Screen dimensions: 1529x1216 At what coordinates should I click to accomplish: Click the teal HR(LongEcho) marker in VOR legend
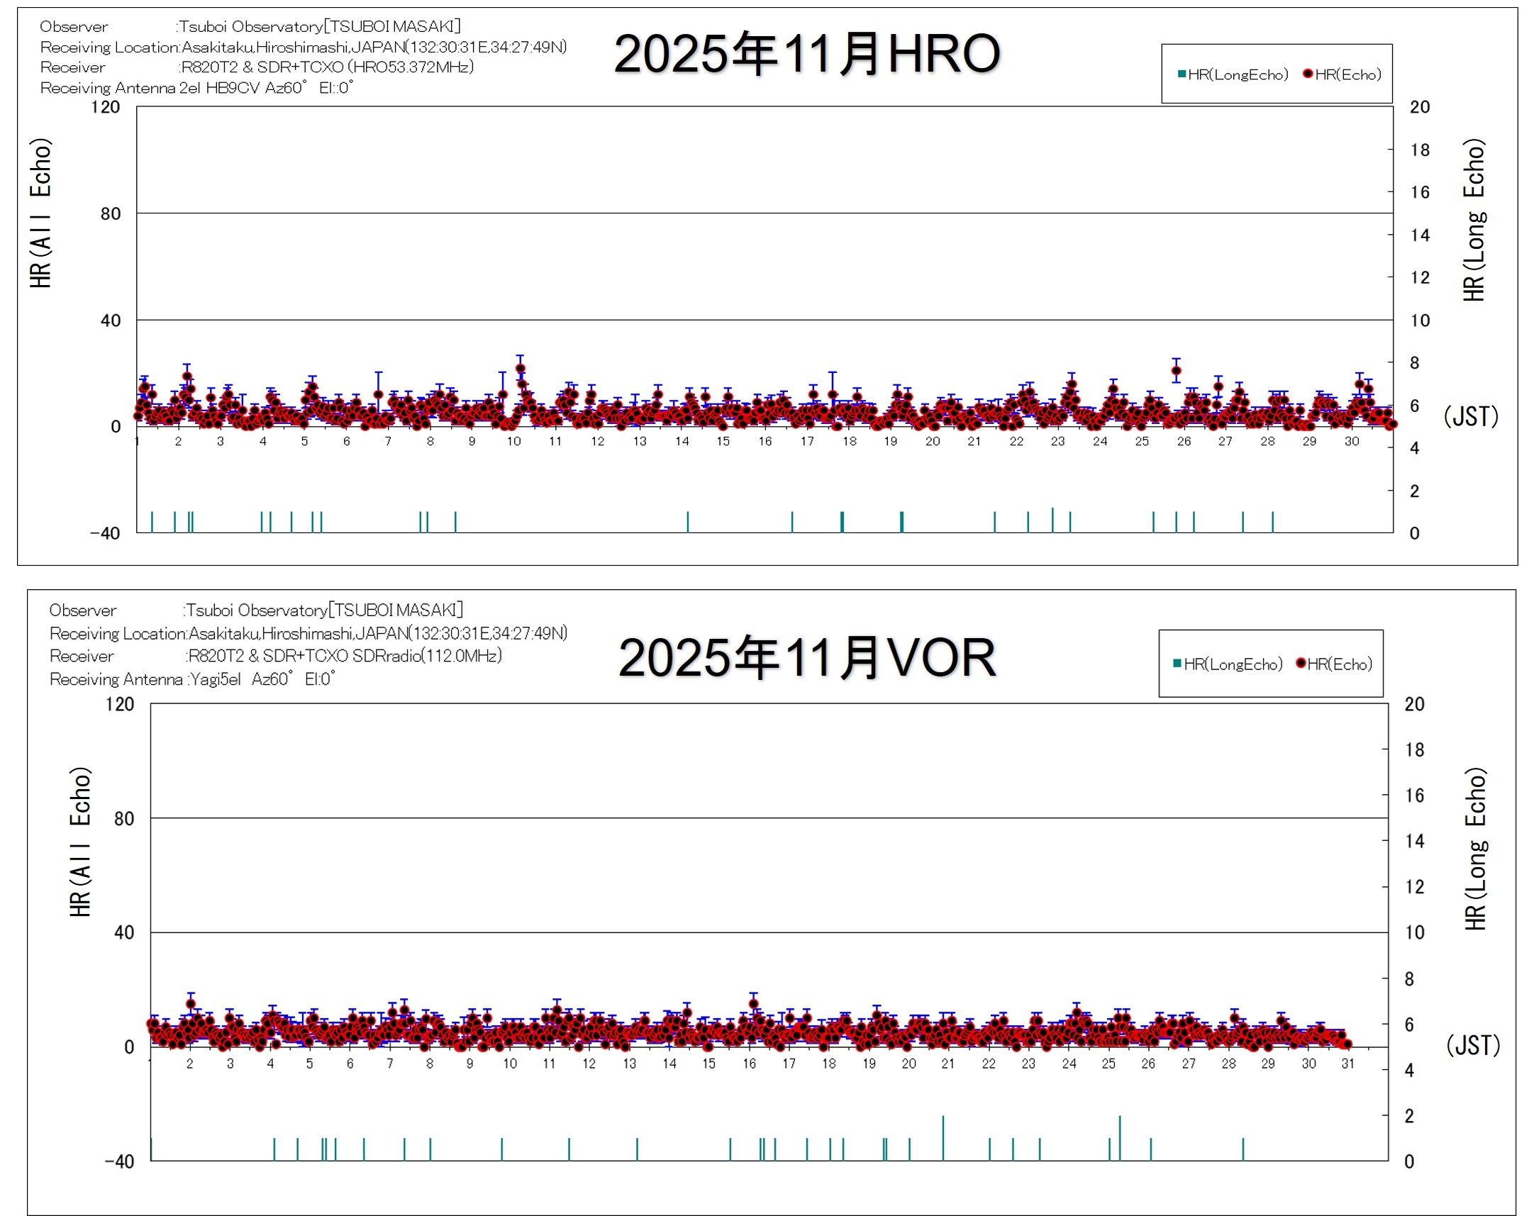1177,664
